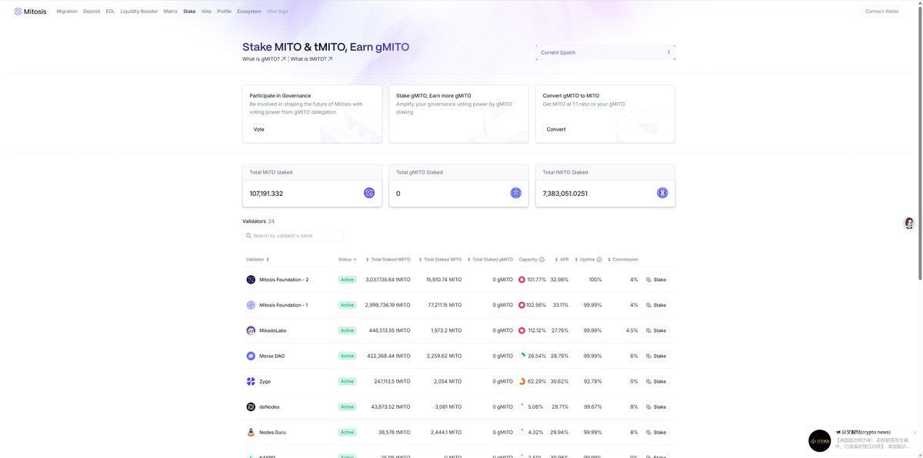The image size is (923, 458).
Task: Select the Stake nav item
Action: point(189,12)
